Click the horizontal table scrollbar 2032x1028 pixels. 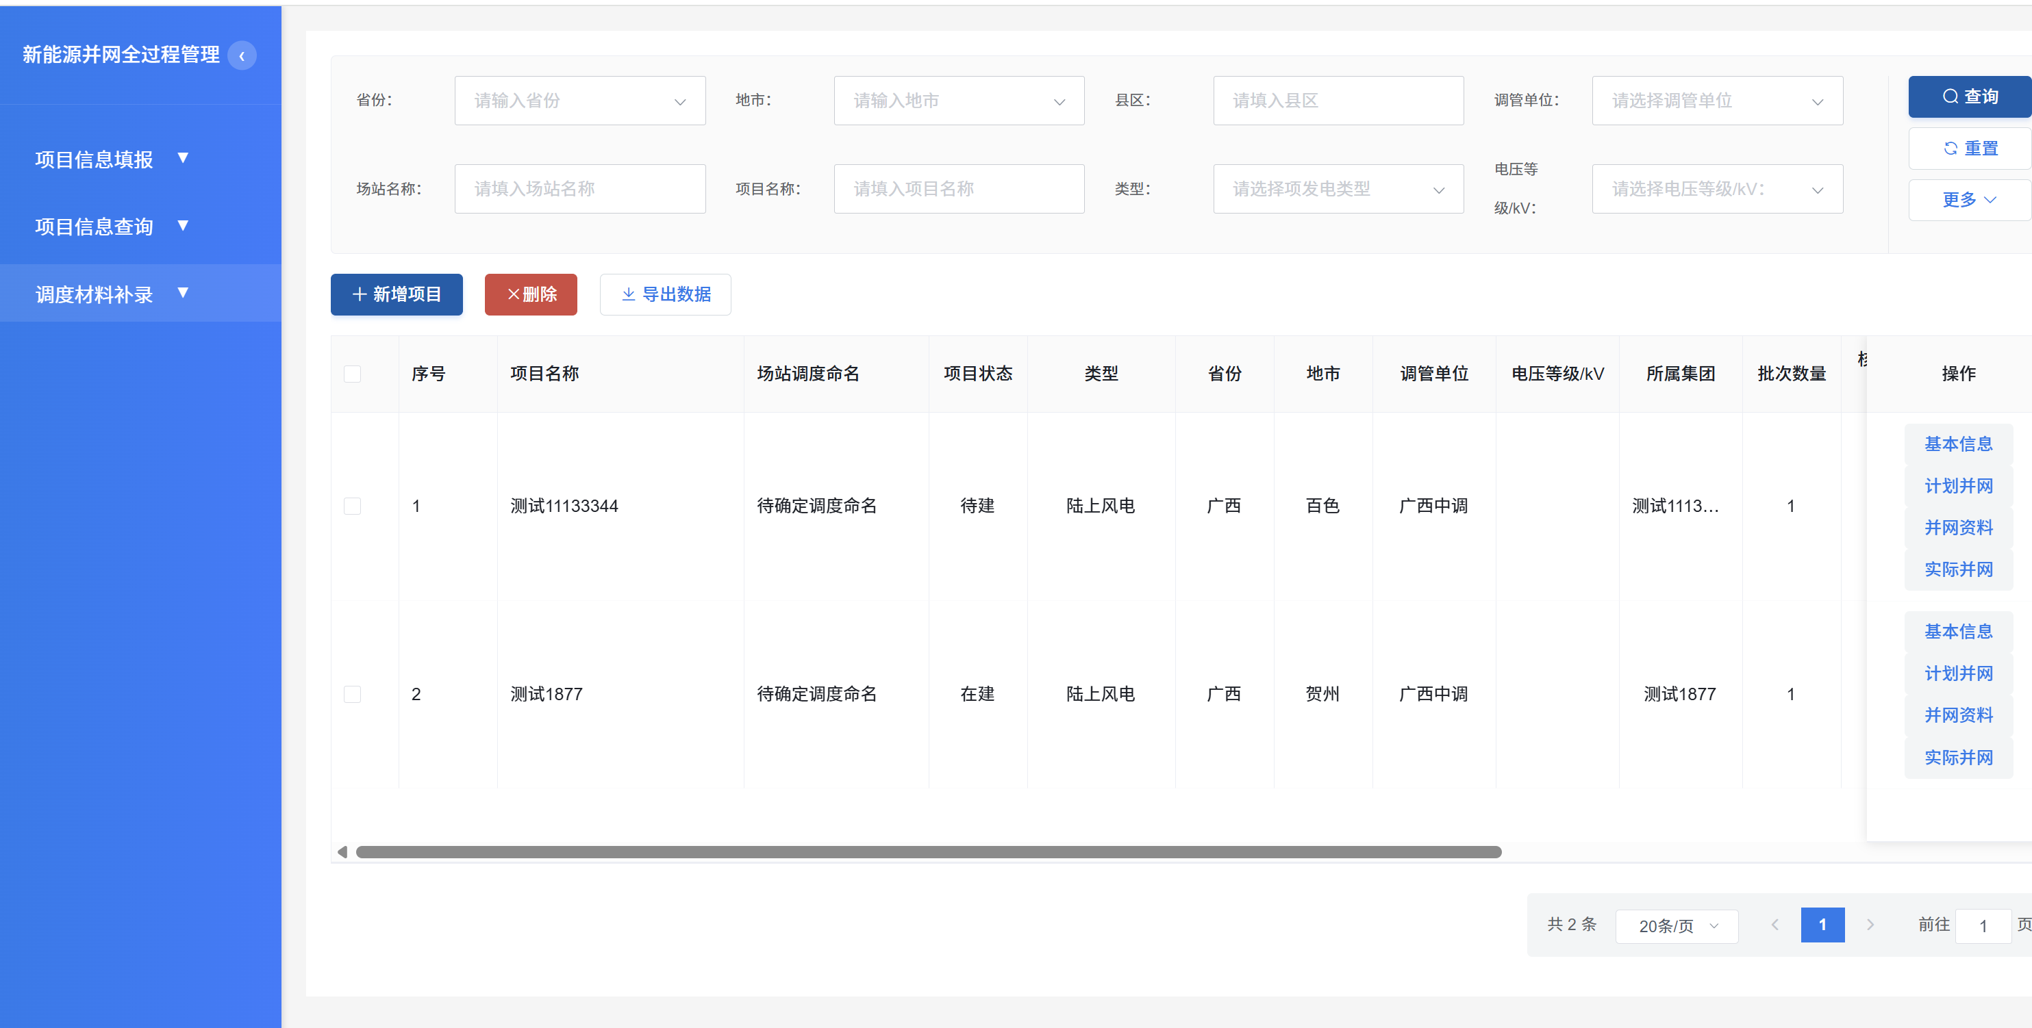coord(929,852)
